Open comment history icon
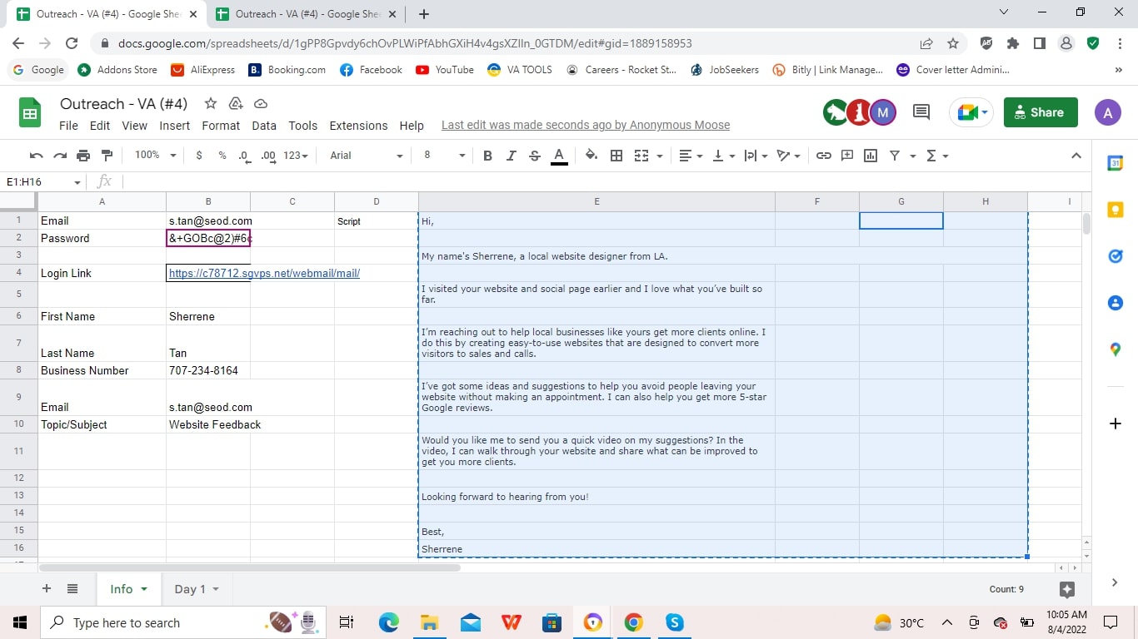This screenshot has height=639, width=1138. coord(921,112)
